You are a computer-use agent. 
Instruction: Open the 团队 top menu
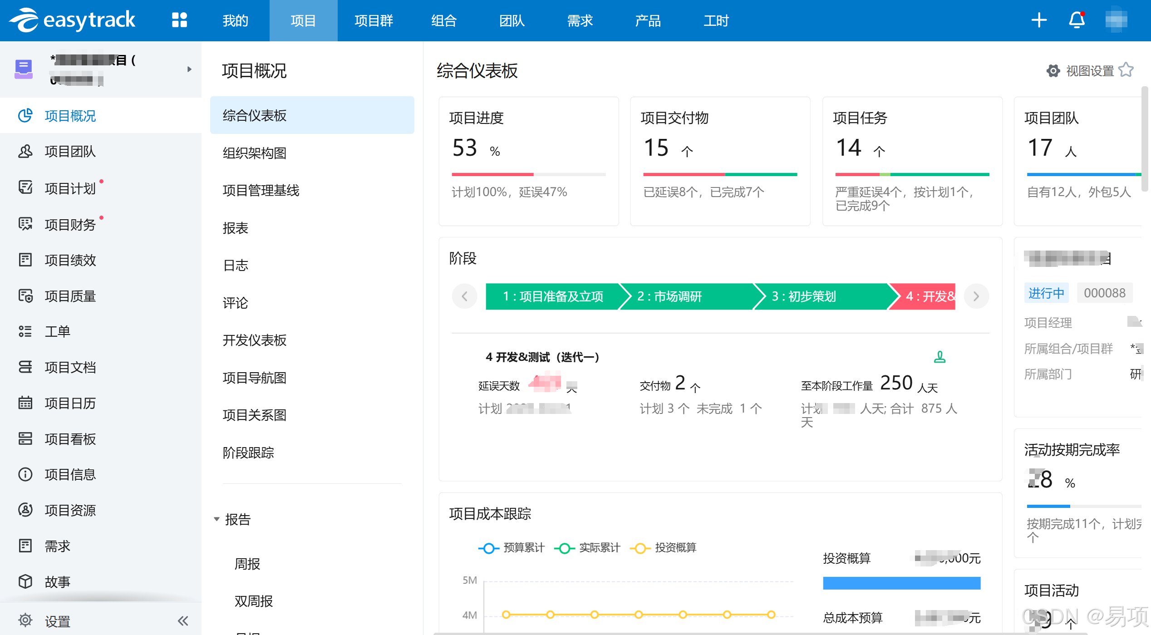click(x=512, y=20)
